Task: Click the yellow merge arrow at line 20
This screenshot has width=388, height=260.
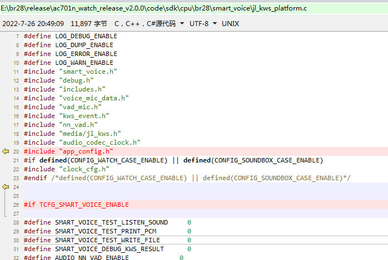Action: coord(6,151)
